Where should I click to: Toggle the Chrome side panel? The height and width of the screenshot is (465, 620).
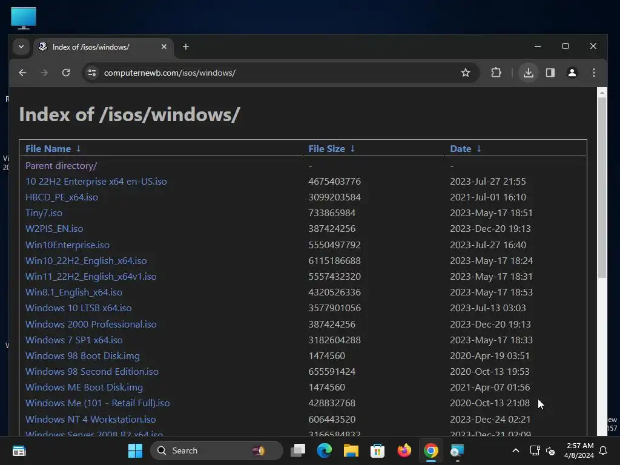[550, 73]
